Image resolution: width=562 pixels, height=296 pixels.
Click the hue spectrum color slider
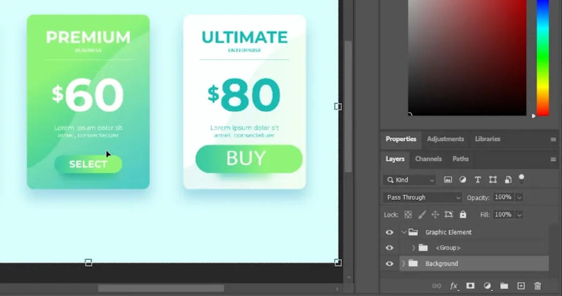point(543,57)
